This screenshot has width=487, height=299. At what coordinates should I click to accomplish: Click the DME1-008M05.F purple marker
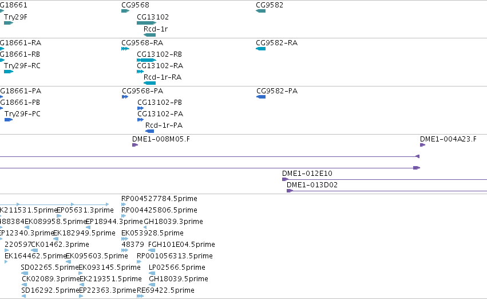click(x=135, y=145)
